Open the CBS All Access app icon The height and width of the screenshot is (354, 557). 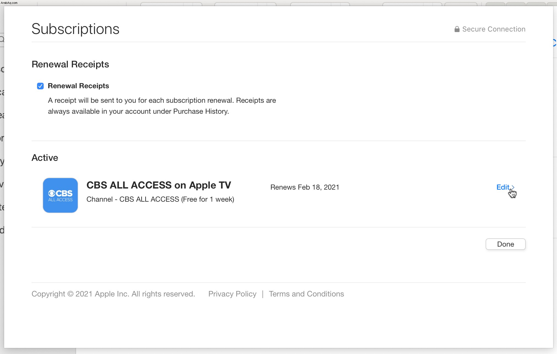click(60, 195)
